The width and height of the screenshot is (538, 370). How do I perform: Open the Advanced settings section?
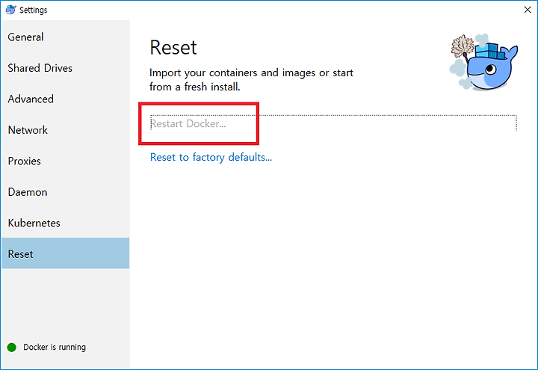point(65,99)
